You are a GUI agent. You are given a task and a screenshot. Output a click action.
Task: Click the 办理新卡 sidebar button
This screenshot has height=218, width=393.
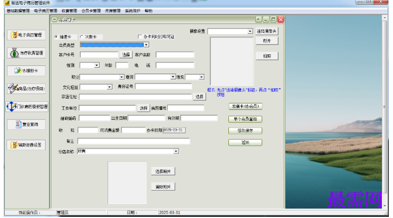(x=26, y=71)
